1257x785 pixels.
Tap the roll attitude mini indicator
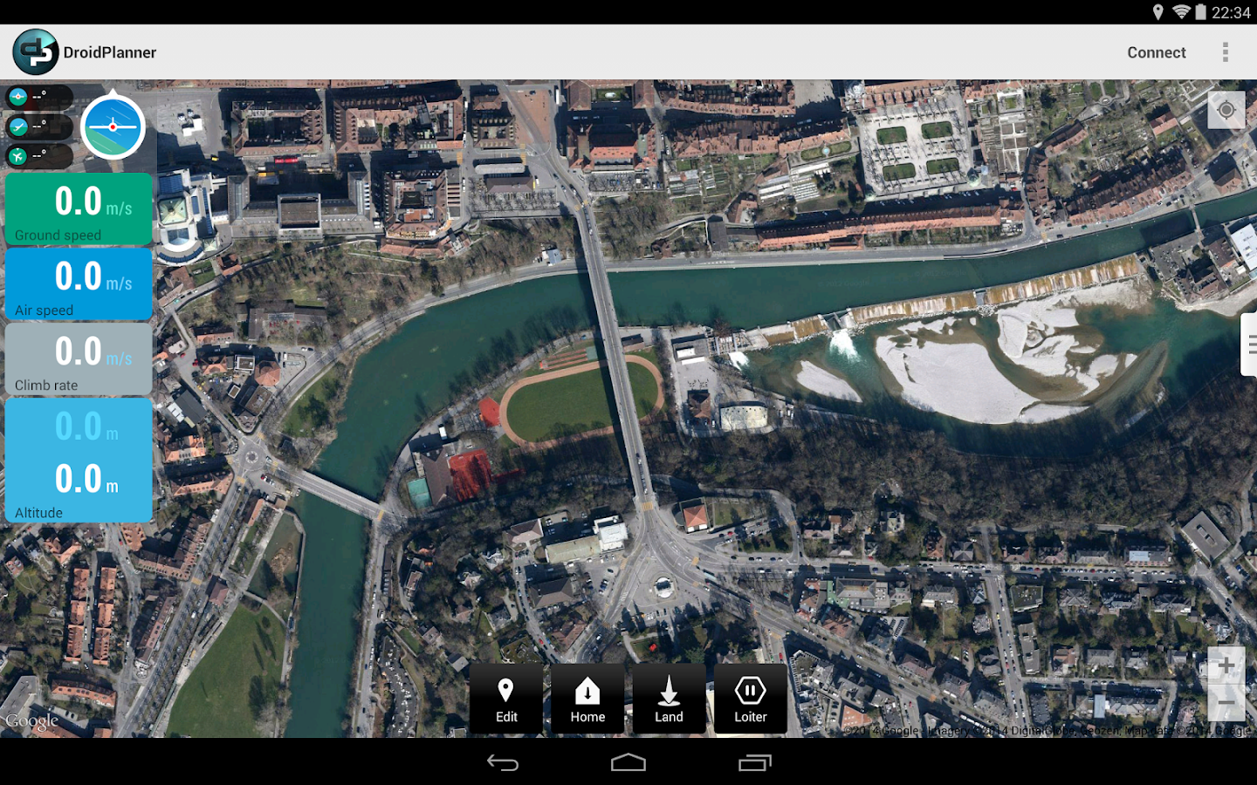[x=18, y=96]
